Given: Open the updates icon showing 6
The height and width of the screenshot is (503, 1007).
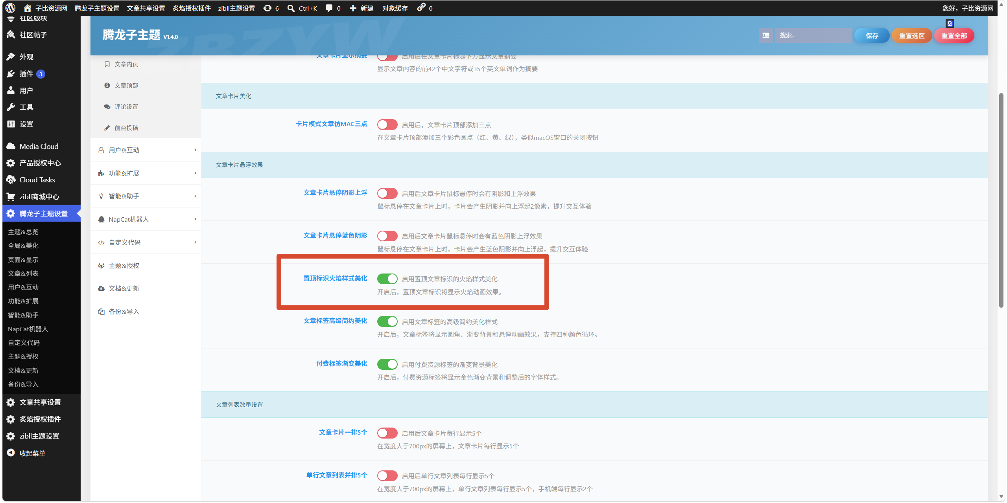Looking at the screenshot, I should 267,8.
